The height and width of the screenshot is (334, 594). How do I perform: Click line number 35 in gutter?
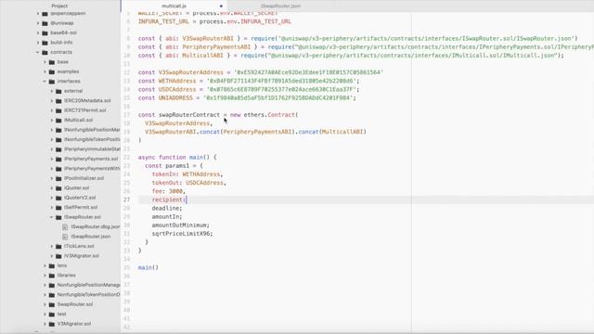126,267
